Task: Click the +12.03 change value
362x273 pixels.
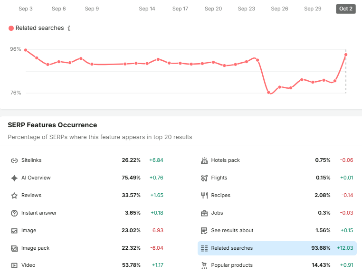Action: pyautogui.click(x=345, y=248)
